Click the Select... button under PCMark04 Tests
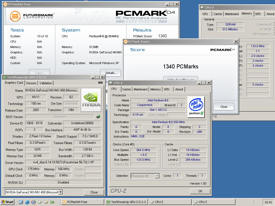The image size is (275, 206). tap(39, 72)
